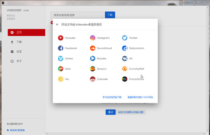
Task: Click the download arrow sidebar icon
Action: (12, 42)
